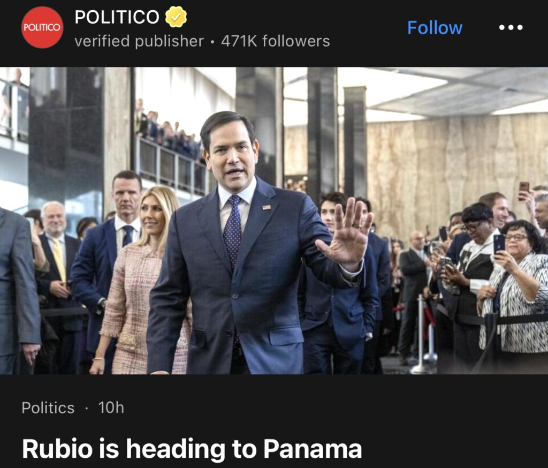Screen dimensions: 548x468
Task: View the 471K followers count
Action: coord(276,41)
